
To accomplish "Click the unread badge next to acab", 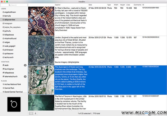I will point(25,65).
